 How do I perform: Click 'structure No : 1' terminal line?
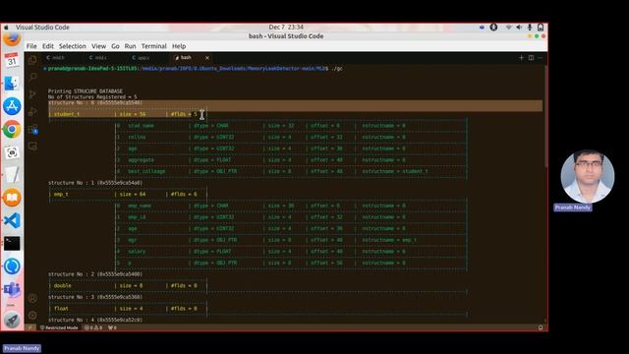tap(95, 183)
